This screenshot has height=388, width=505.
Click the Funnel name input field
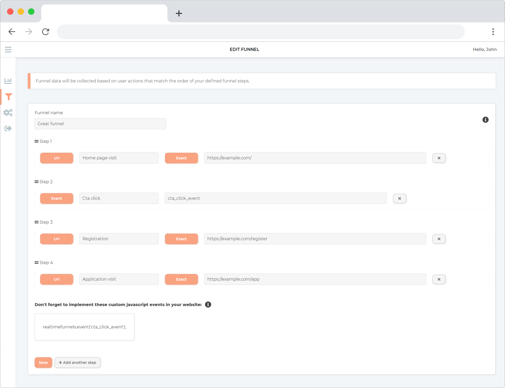100,123
